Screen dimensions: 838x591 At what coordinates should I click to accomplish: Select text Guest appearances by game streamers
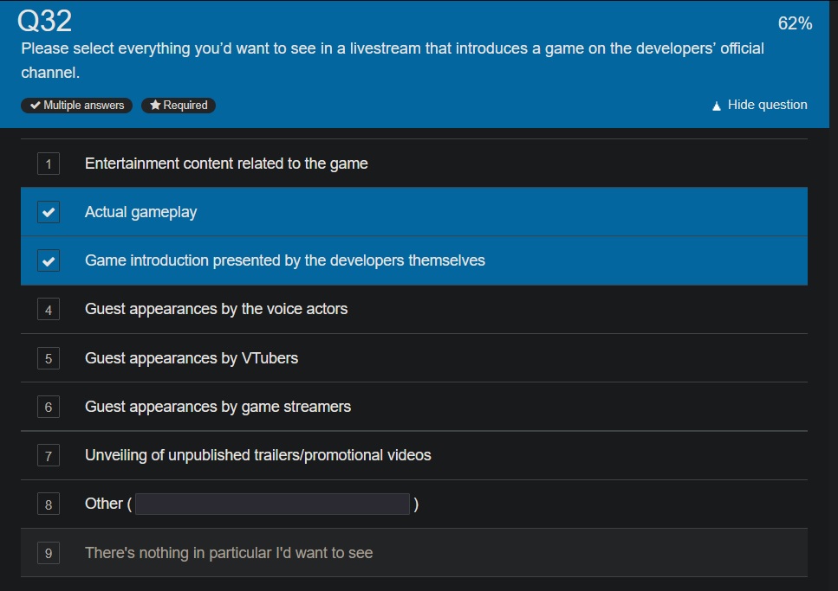tap(218, 407)
